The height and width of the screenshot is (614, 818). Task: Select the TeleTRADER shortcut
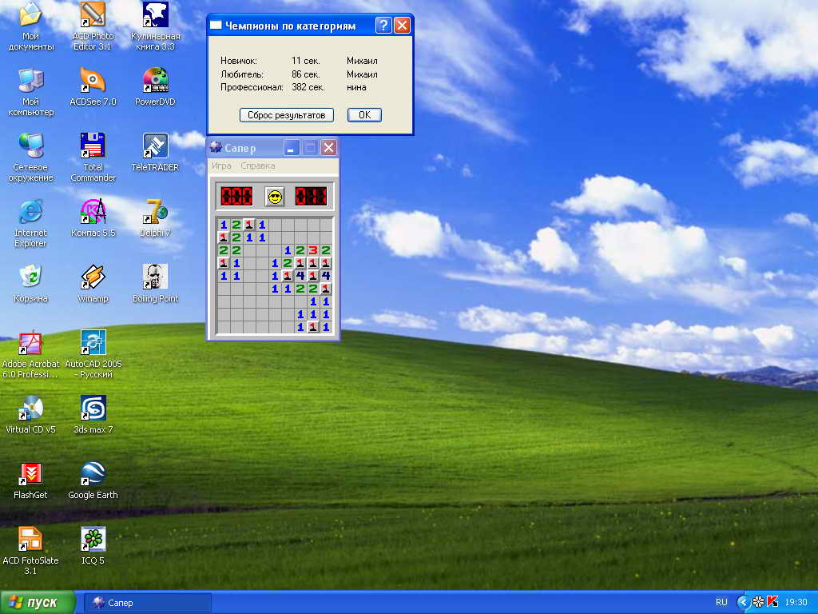click(156, 153)
